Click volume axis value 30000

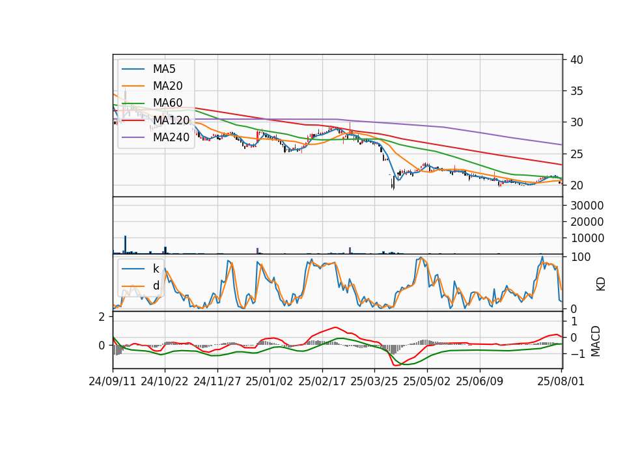click(x=587, y=206)
